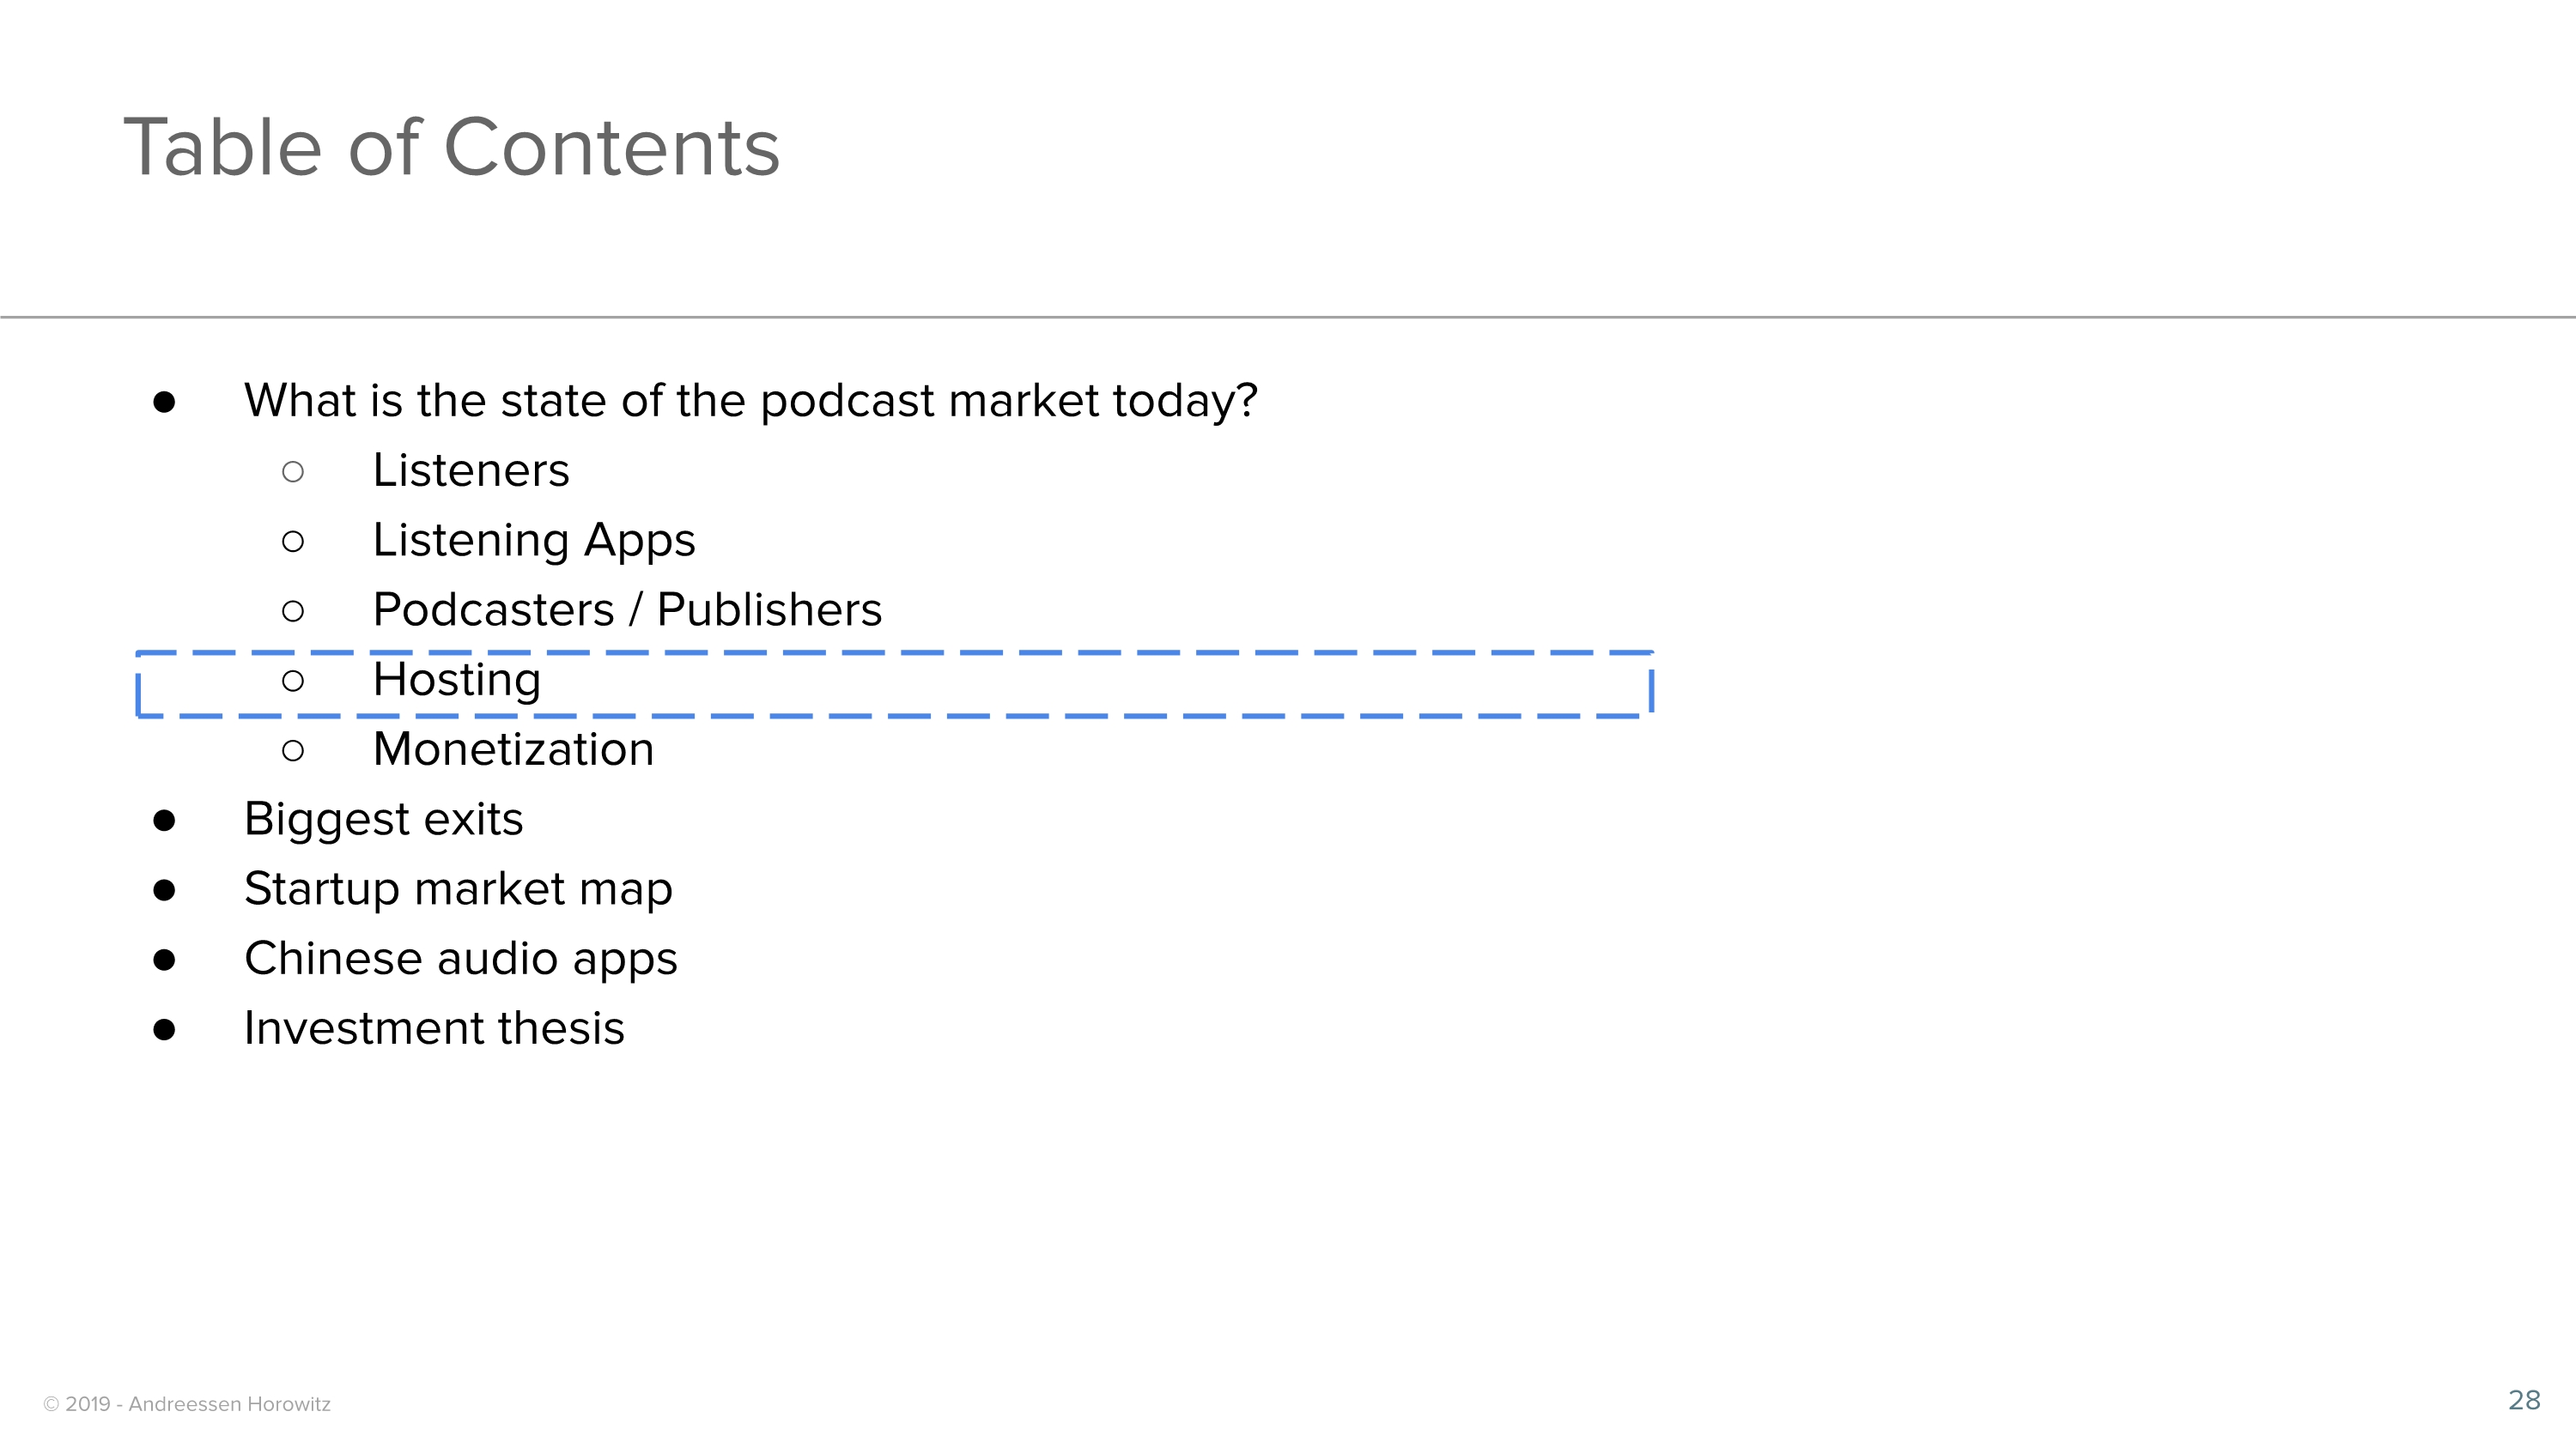Click the "Startup market map" entry

tap(458, 889)
